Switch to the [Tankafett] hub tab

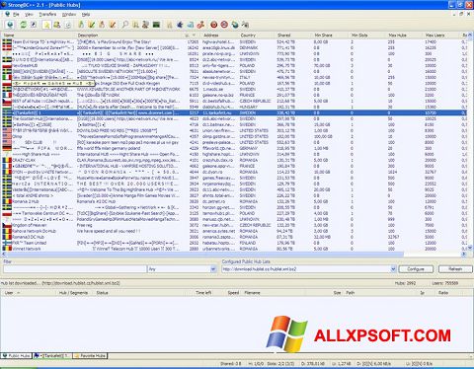51,356
